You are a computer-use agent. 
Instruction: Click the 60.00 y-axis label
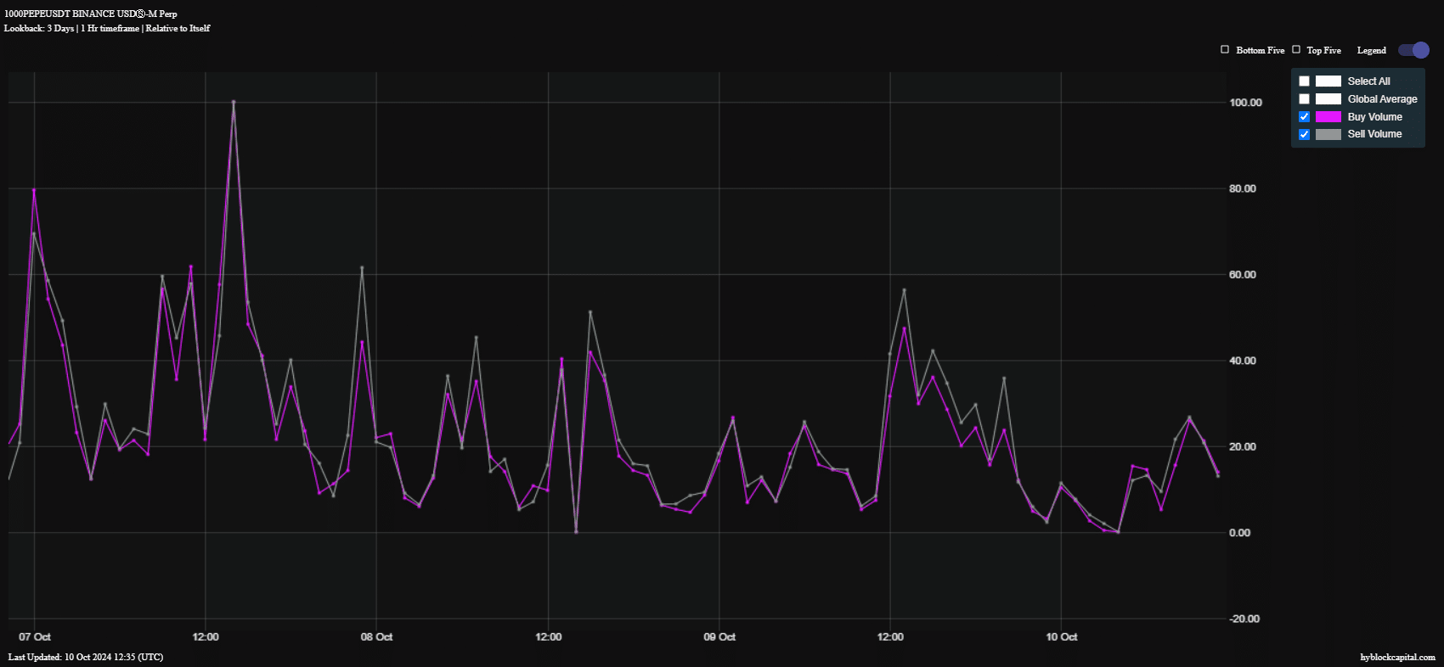(1243, 275)
